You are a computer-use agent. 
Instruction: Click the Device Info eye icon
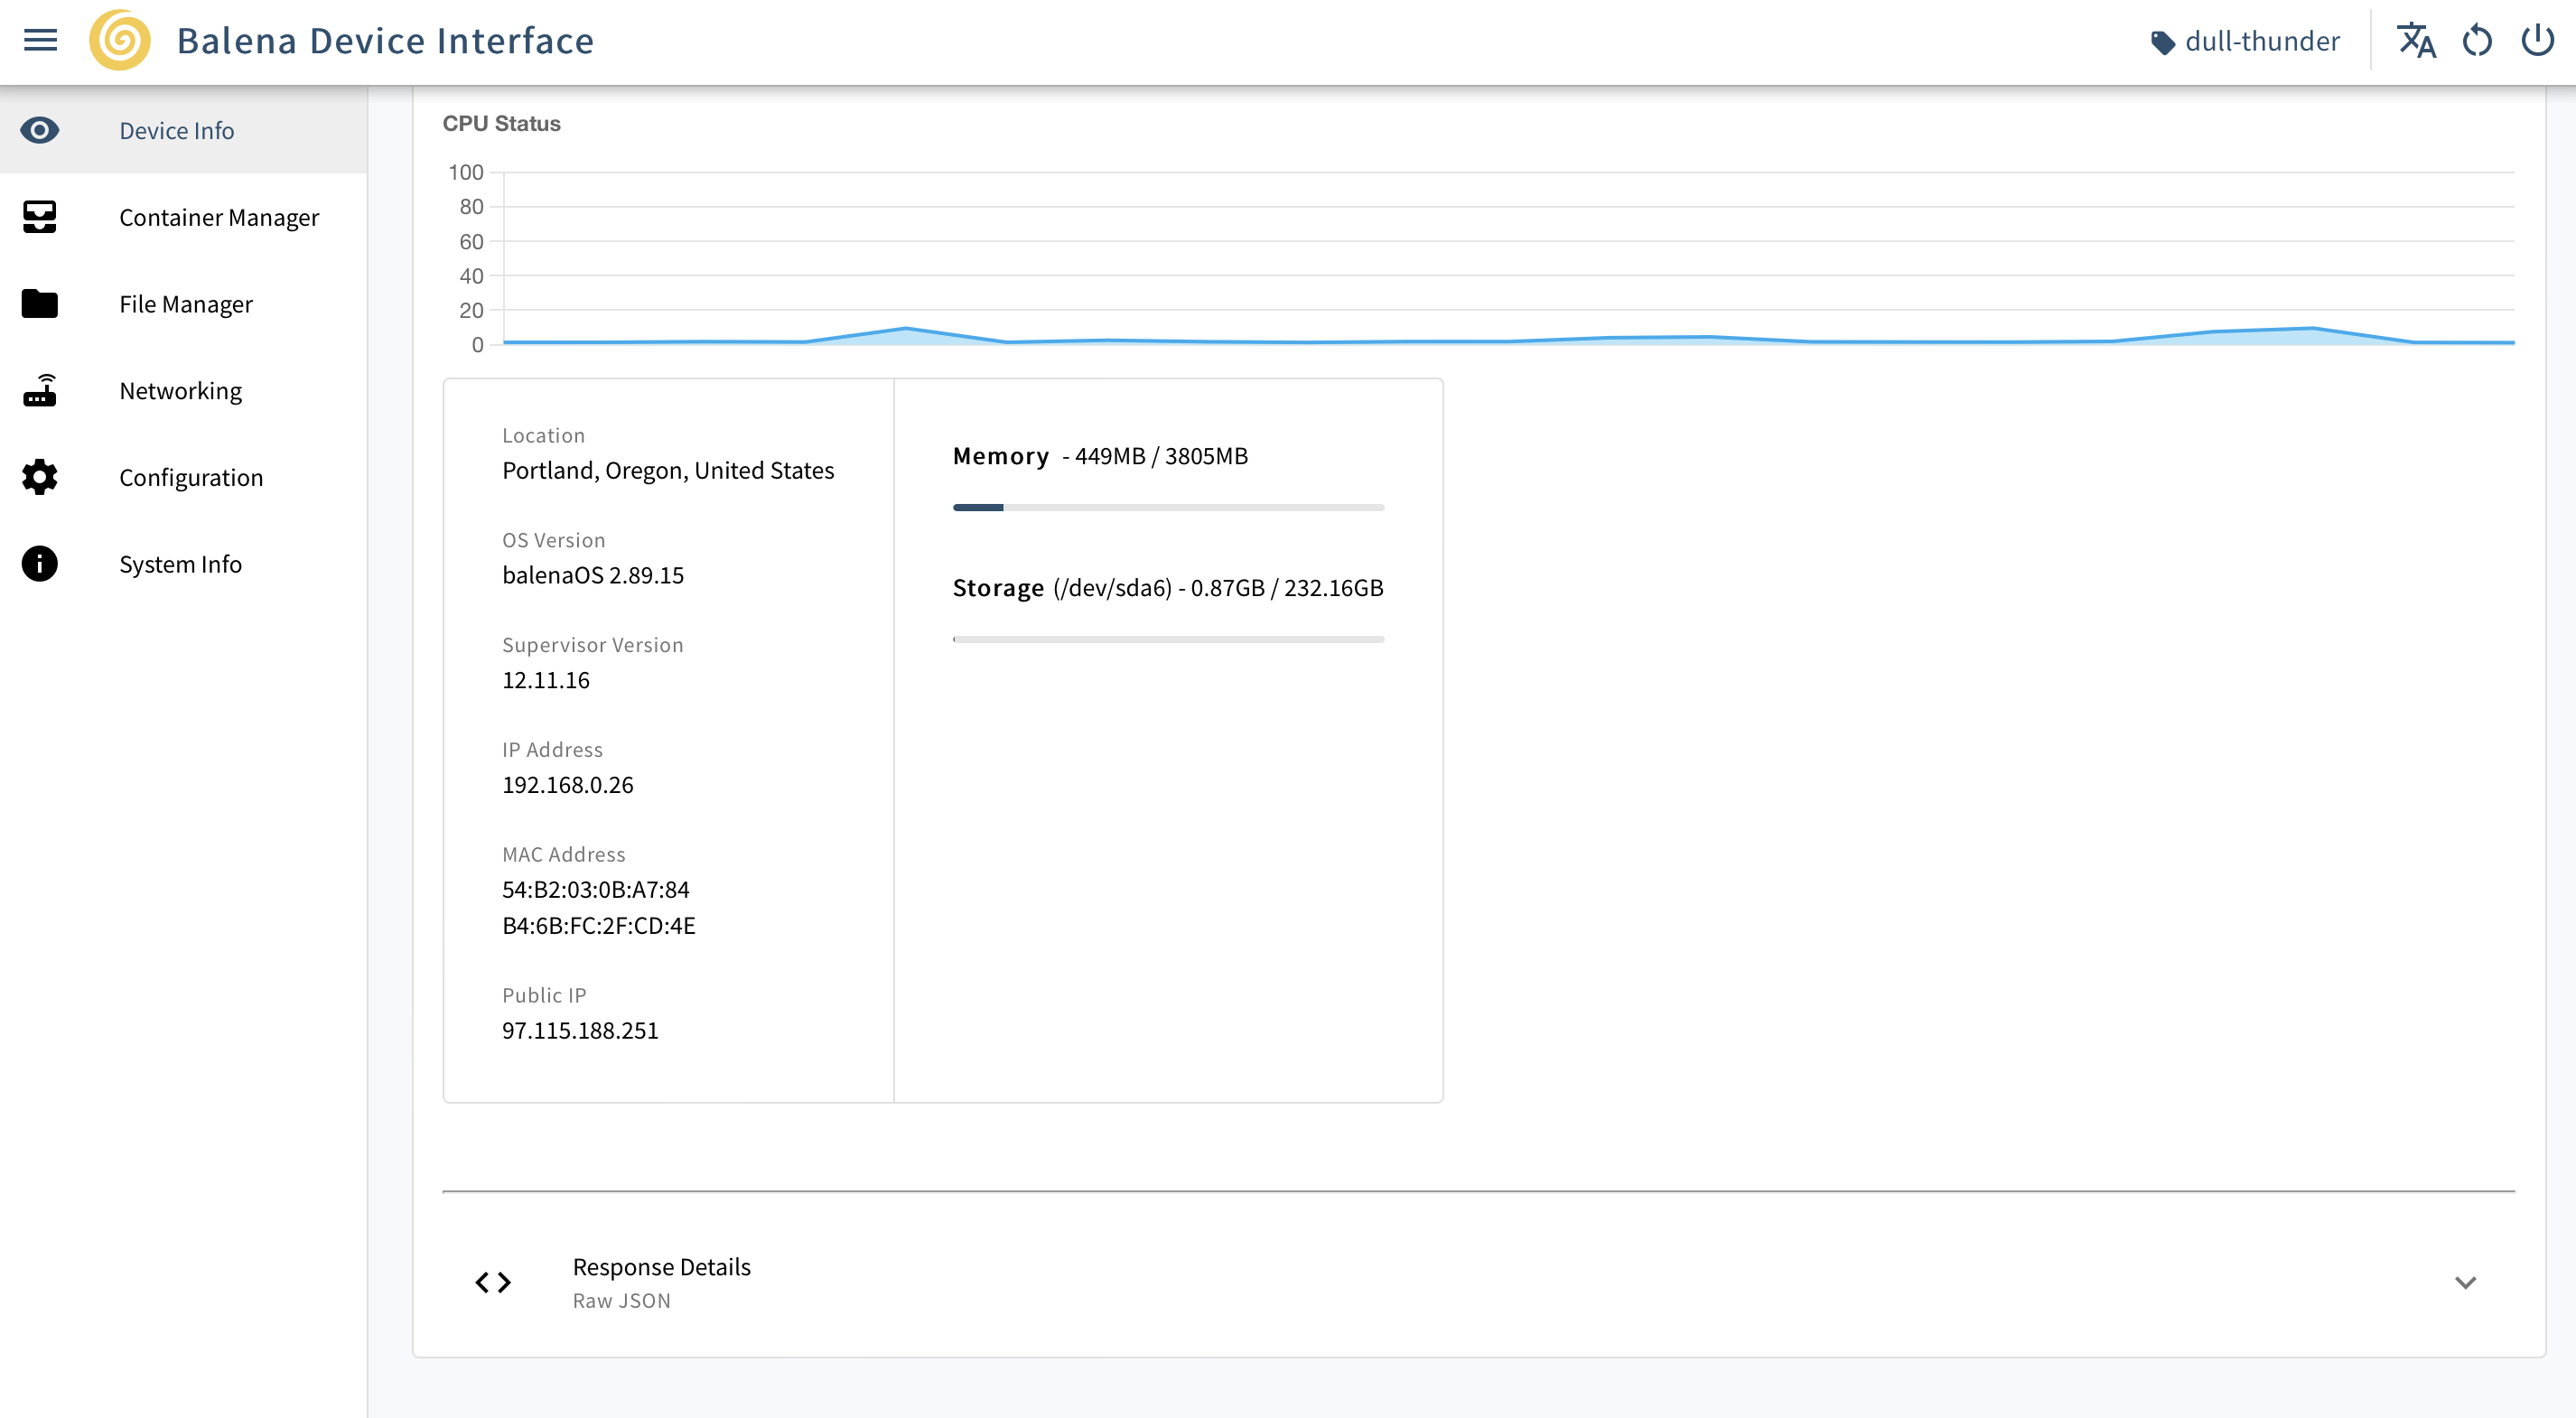(40, 130)
